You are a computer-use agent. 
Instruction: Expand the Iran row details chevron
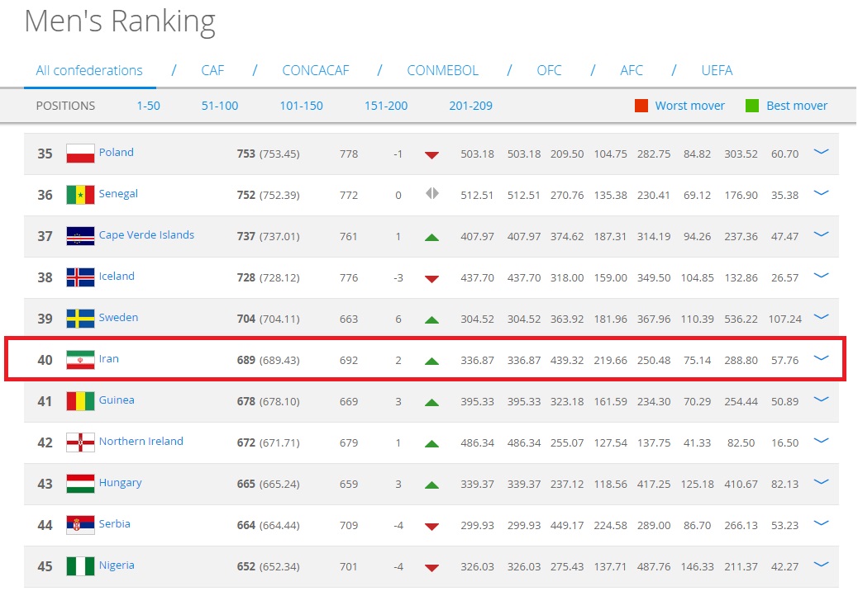[x=821, y=358]
